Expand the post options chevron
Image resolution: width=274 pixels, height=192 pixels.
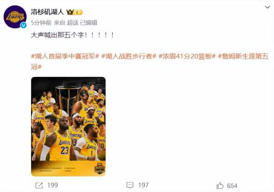(x=267, y=7)
